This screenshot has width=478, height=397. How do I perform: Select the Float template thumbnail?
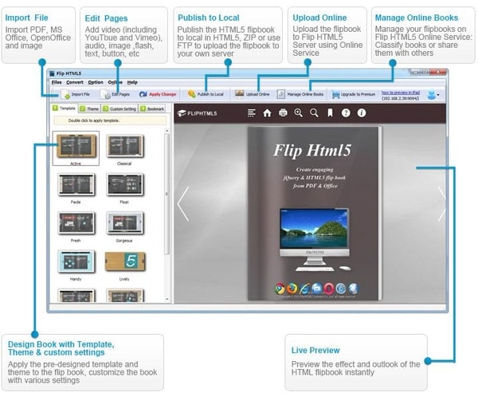tap(124, 185)
